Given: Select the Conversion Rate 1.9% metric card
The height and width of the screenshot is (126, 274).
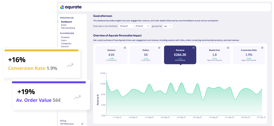Looking at the screenshot, I should coord(249,55).
